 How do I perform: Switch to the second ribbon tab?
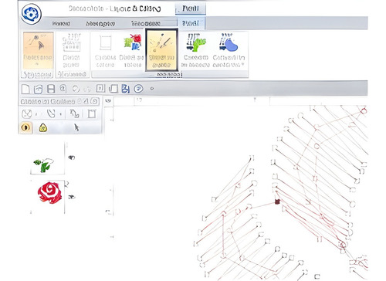100,24
